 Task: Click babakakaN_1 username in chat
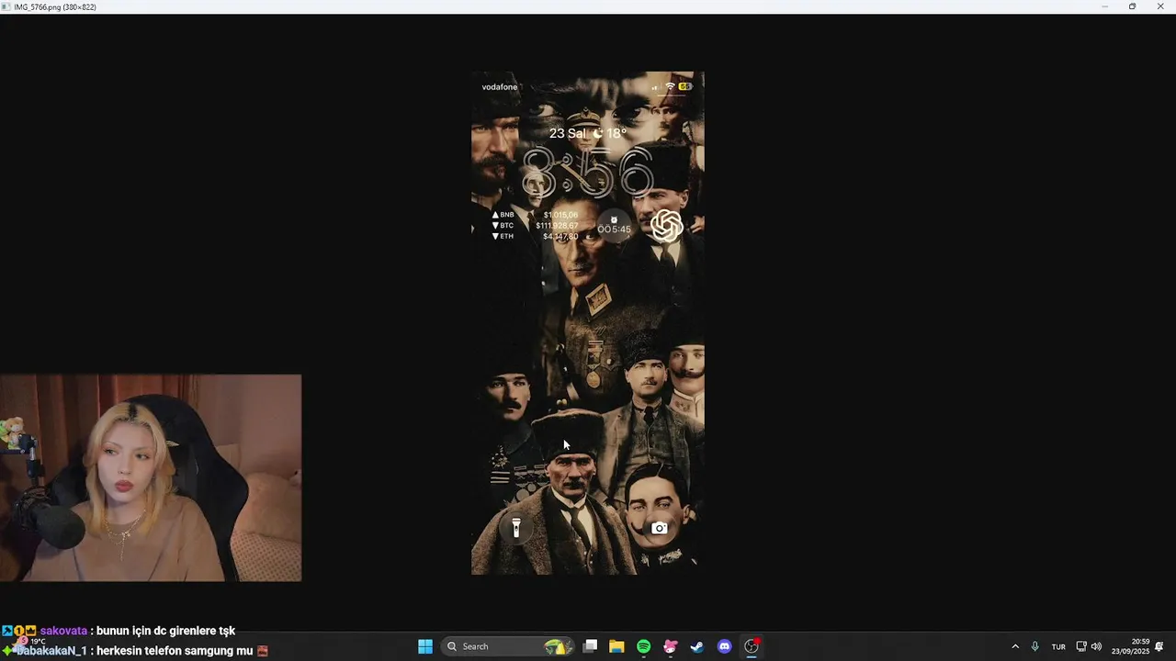point(51,651)
